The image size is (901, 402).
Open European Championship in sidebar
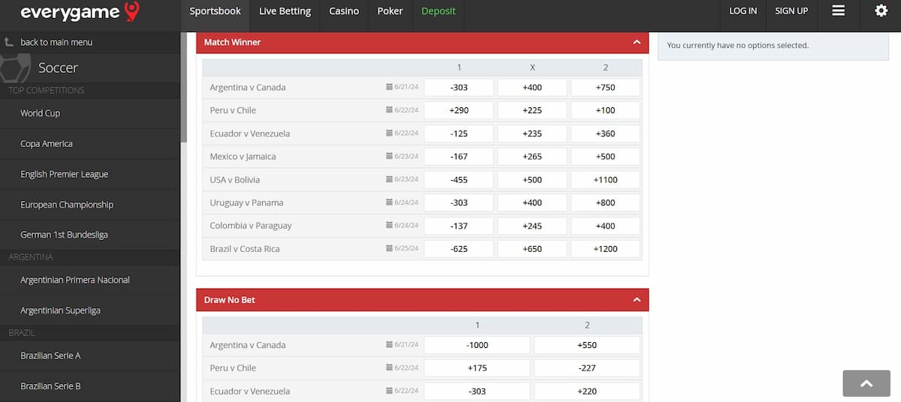(90, 204)
